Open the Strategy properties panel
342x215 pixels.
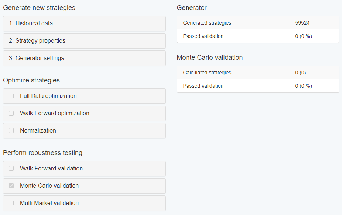84,41
